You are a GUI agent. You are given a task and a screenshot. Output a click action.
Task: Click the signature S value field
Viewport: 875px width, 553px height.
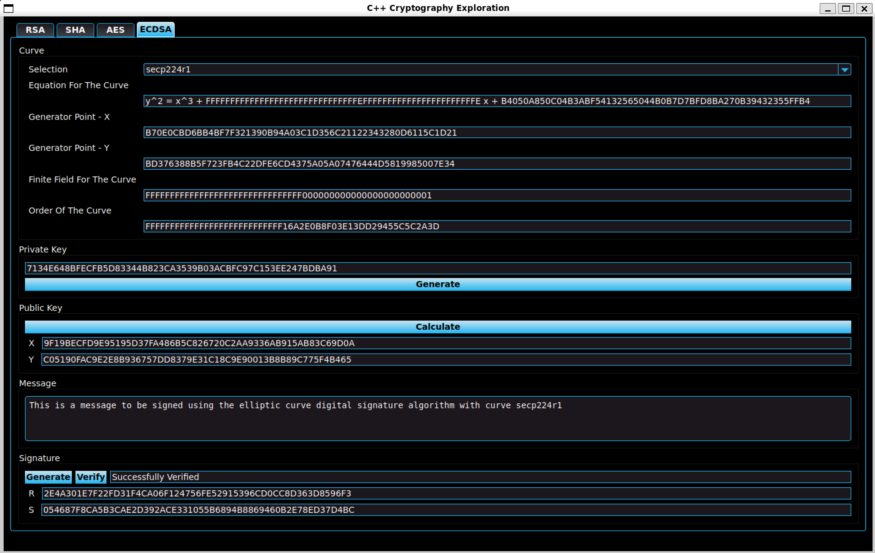tap(446, 510)
